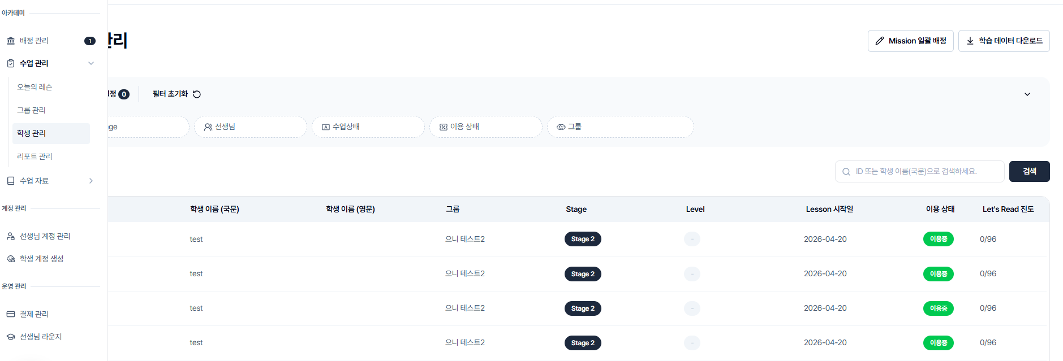Collapse the filter panel with the chevron
Image resolution: width=1063 pixels, height=361 pixels.
(1027, 94)
